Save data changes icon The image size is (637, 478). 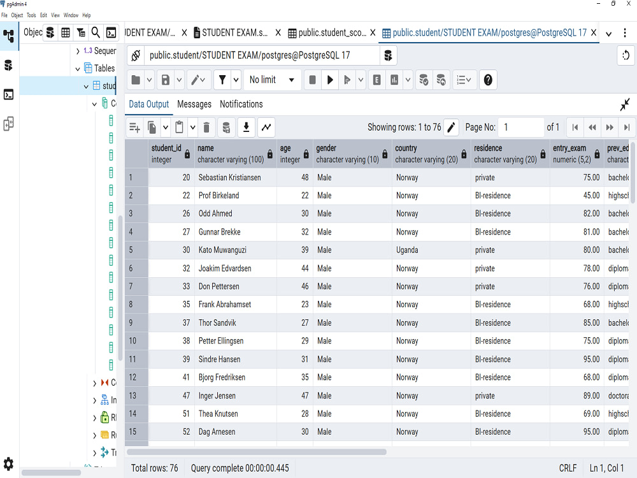pos(226,127)
